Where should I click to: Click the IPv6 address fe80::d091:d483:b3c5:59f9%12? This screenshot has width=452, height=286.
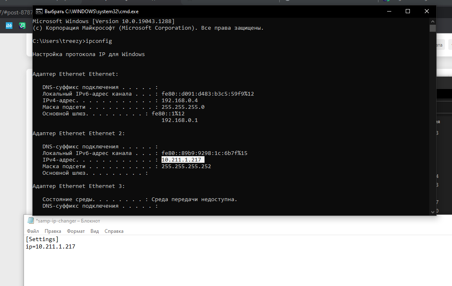pyautogui.click(x=207, y=94)
